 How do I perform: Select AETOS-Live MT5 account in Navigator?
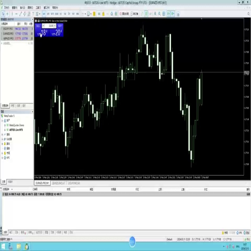point(16,130)
